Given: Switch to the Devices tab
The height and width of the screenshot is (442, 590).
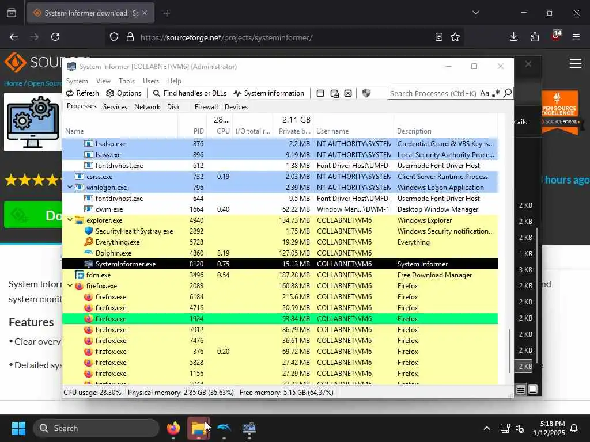Looking at the screenshot, I should pyautogui.click(x=236, y=107).
